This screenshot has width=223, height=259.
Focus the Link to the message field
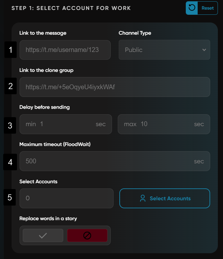[x=65, y=50]
